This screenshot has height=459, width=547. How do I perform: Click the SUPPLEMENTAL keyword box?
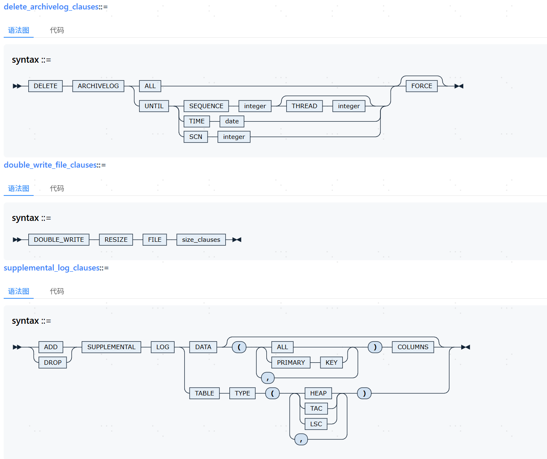111,347
